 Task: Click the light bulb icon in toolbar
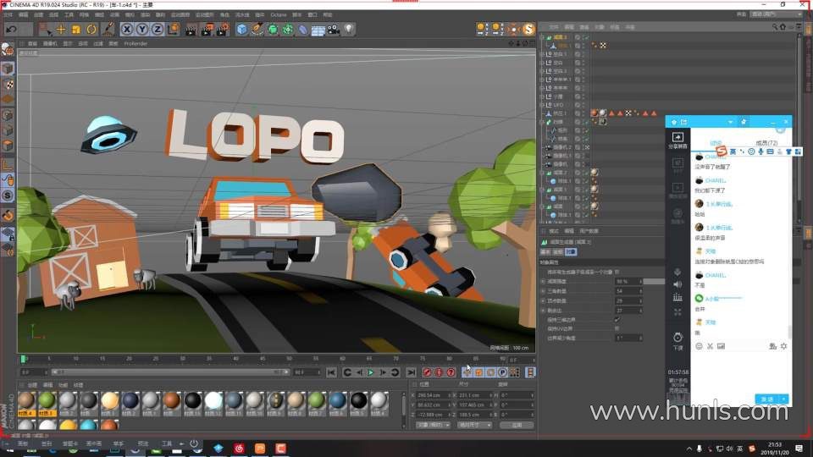tap(348, 30)
